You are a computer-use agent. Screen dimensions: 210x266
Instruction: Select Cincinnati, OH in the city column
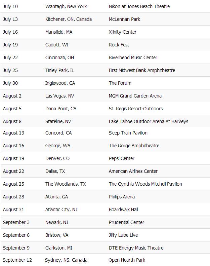[x=59, y=58]
